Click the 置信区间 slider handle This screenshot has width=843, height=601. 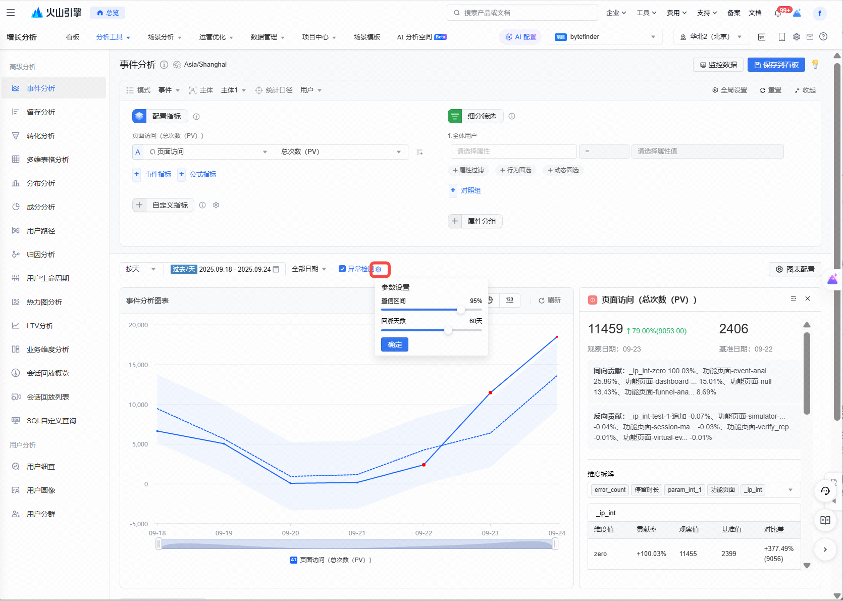point(460,310)
